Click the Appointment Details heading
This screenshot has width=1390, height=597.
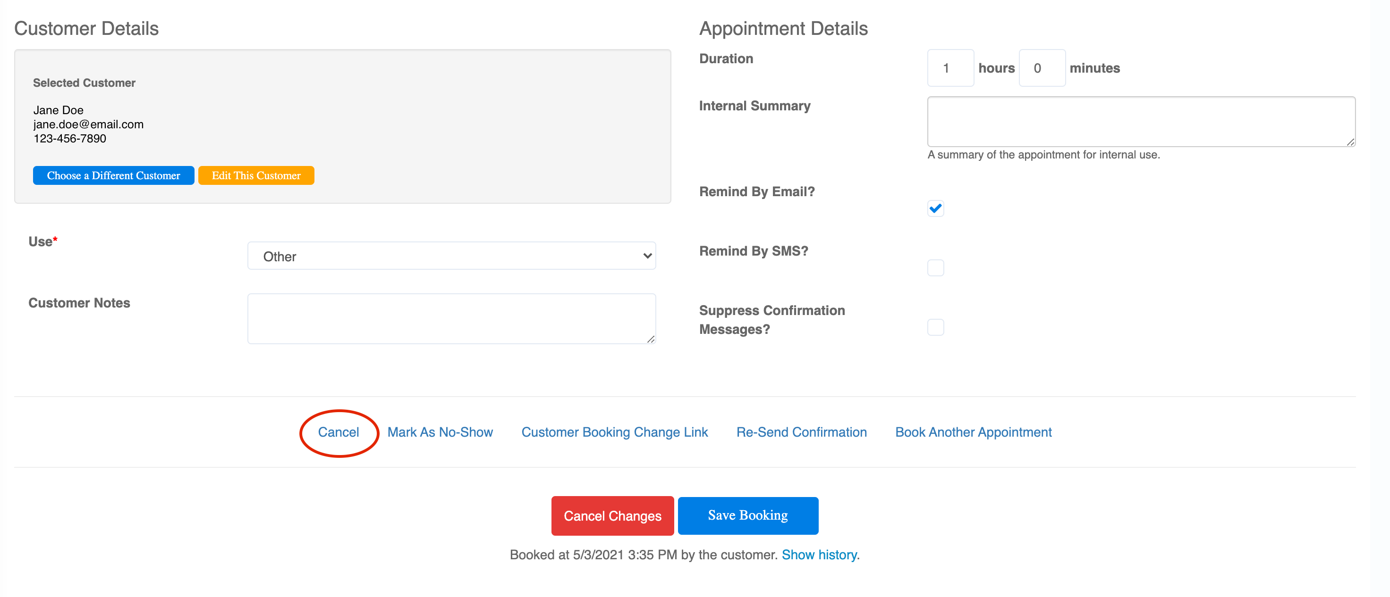[783, 29]
